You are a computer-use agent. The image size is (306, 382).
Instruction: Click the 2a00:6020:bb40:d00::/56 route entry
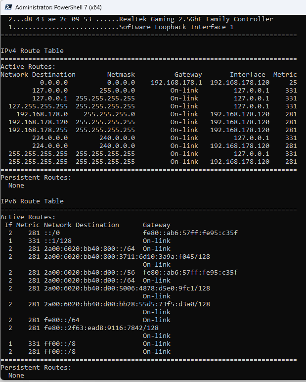[x=89, y=272]
